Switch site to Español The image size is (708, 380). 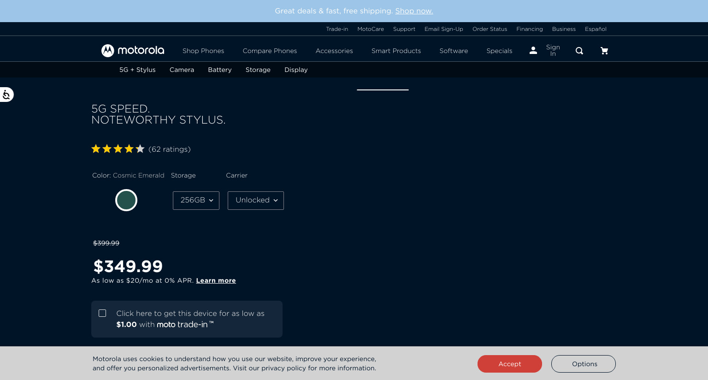(x=596, y=29)
